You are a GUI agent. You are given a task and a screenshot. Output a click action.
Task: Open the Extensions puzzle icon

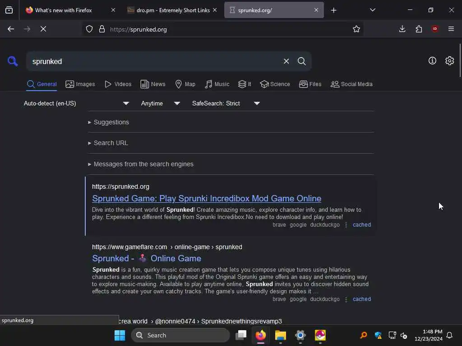click(419, 29)
